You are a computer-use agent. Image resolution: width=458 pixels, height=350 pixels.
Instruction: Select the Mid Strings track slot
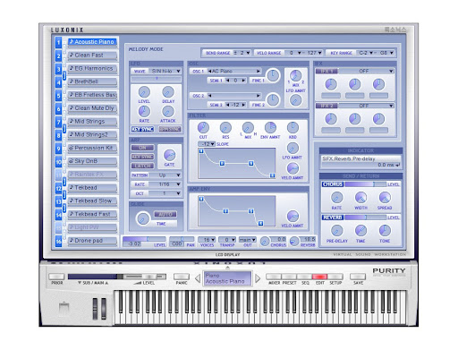[x=92, y=122]
